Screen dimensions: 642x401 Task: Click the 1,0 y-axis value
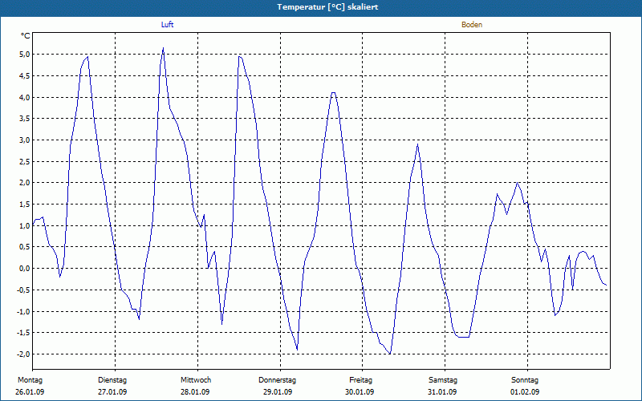24,225
